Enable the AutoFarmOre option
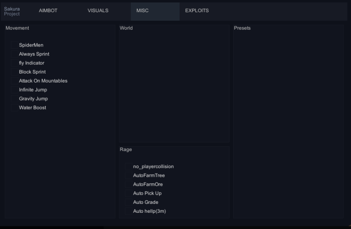 [x=129, y=184]
